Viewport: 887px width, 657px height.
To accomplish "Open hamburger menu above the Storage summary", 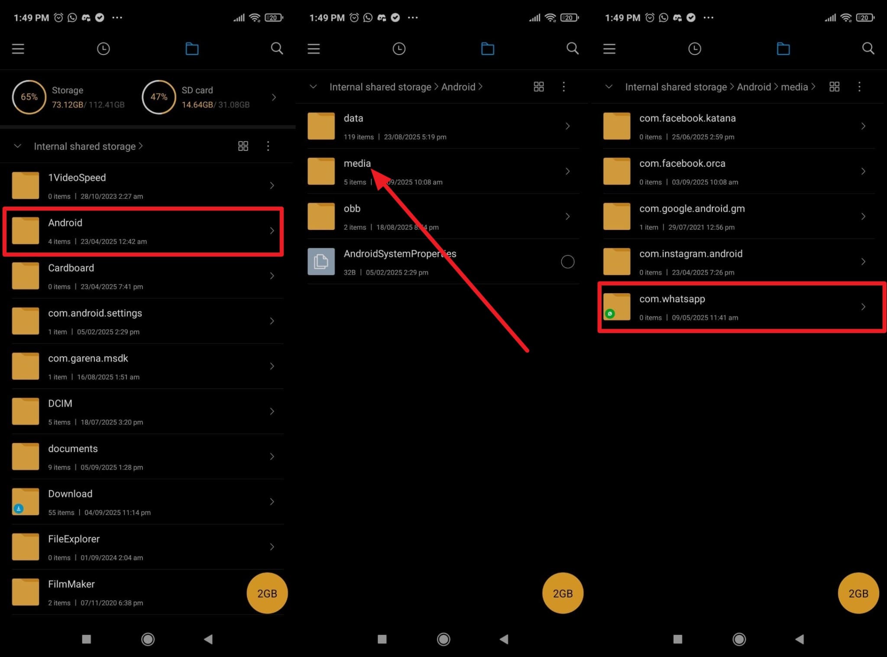I will pyautogui.click(x=18, y=49).
